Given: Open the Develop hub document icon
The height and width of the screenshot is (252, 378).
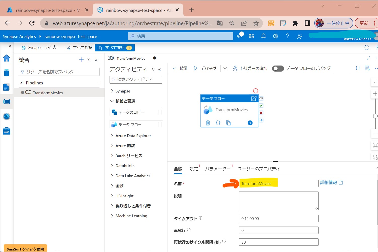Looking at the screenshot, I should click(7, 87).
